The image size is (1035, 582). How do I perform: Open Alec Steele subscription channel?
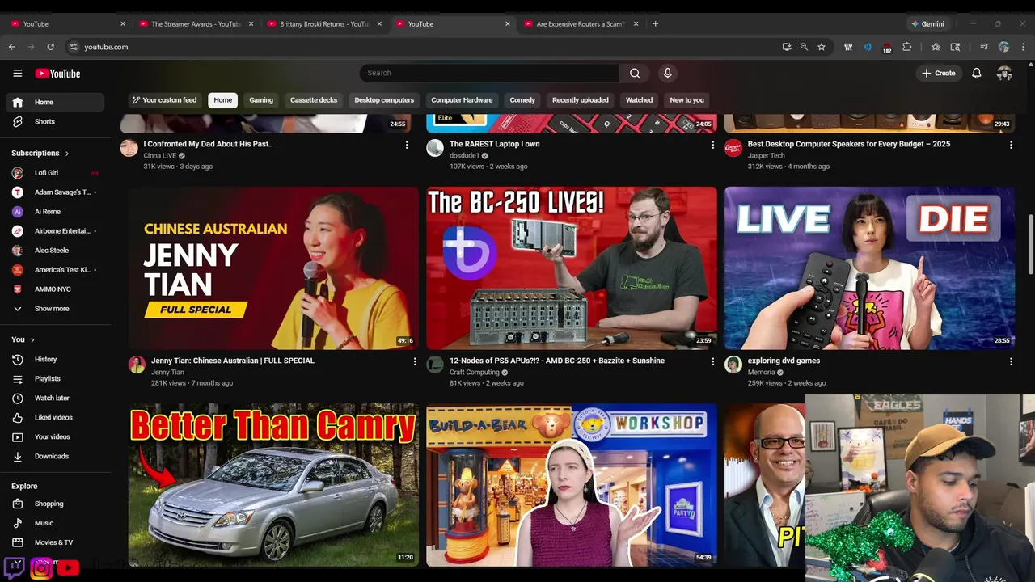55,251
